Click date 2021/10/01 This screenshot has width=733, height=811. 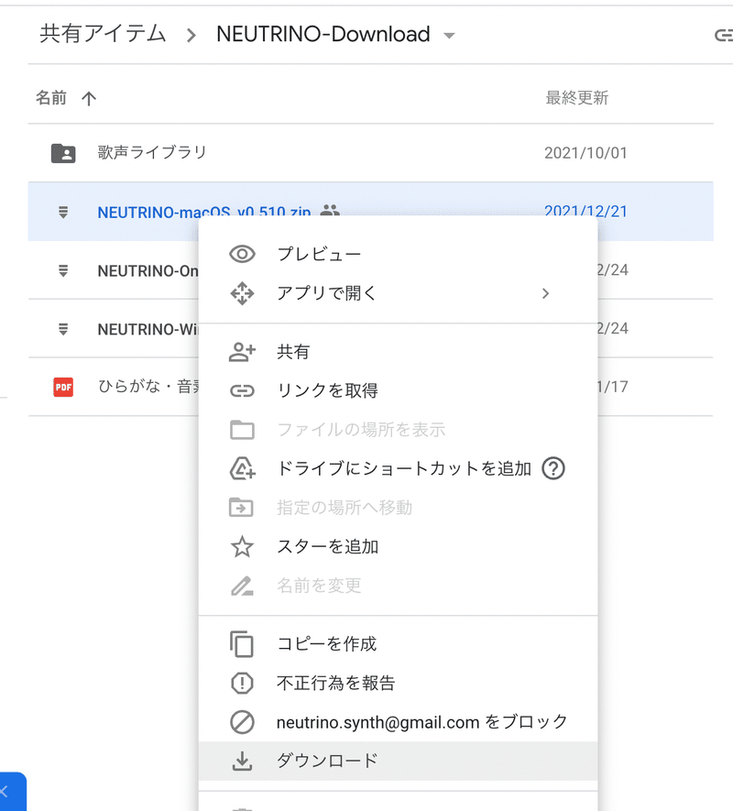coord(585,153)
